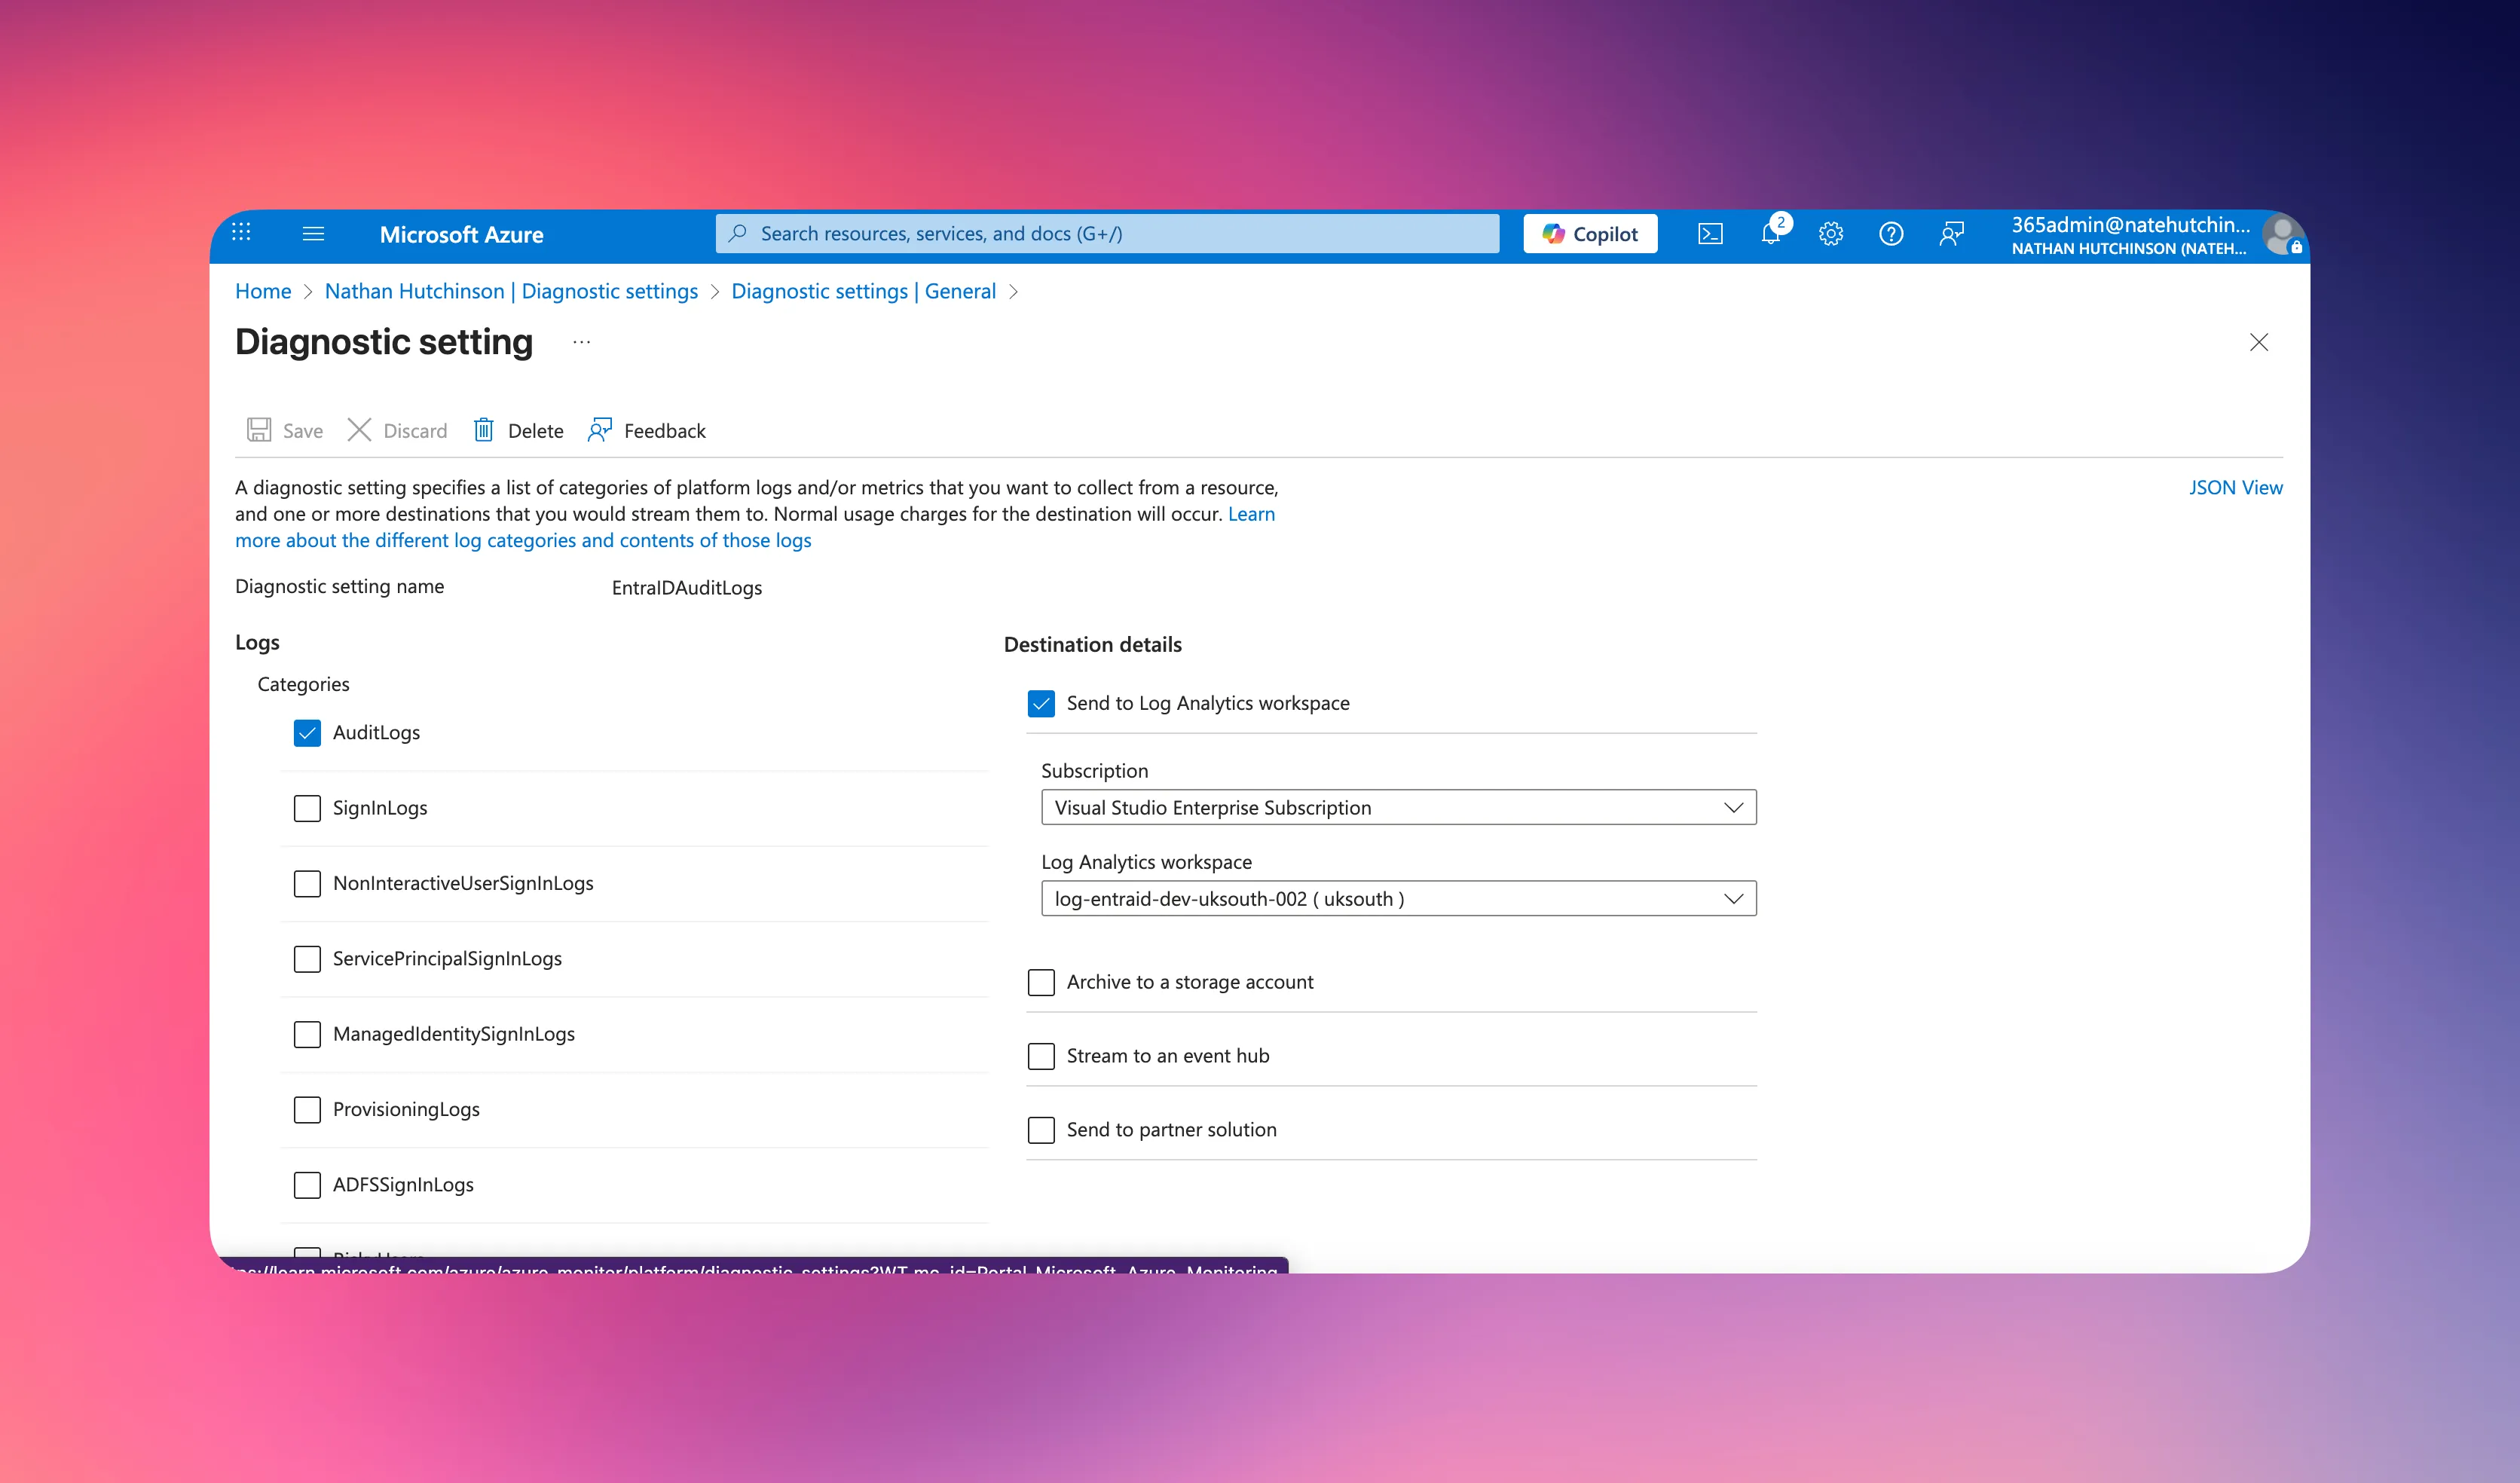Close the Diagnostic setting blade
The width and height of the screenshot is (2520, 1483).
2259,342
